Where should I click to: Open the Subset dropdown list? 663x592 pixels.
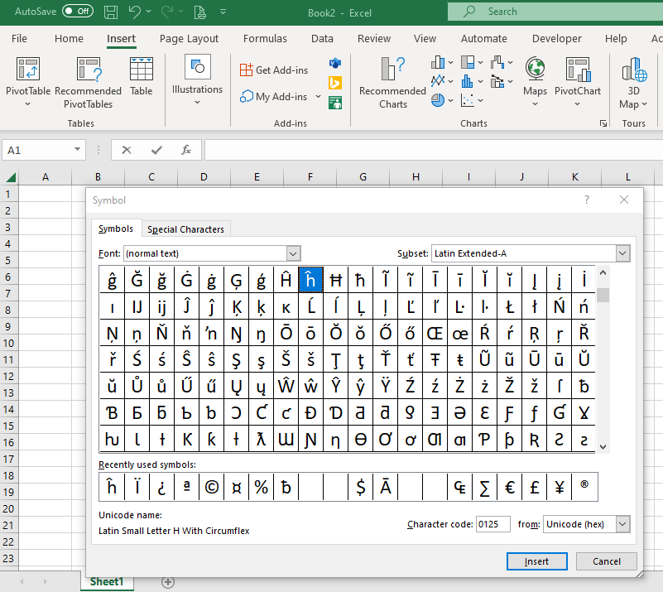pyautogui.click(x=622, y=253)
